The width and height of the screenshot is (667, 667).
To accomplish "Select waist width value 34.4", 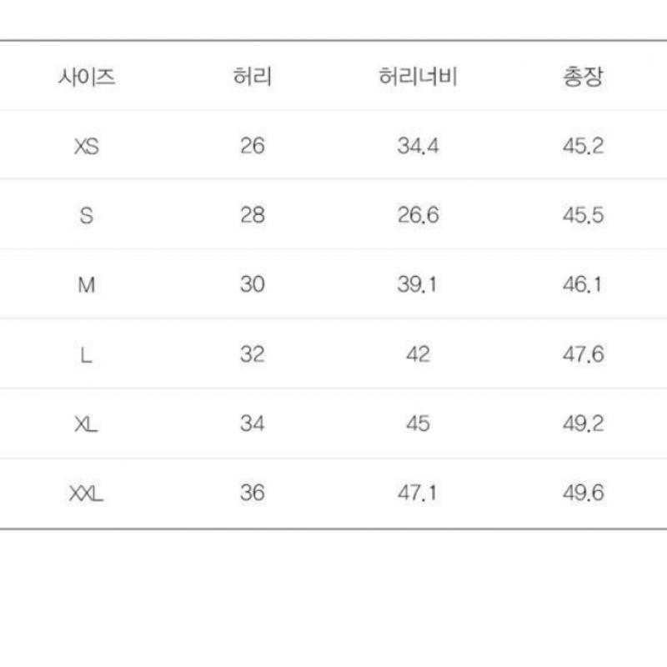I will [418, 147].
